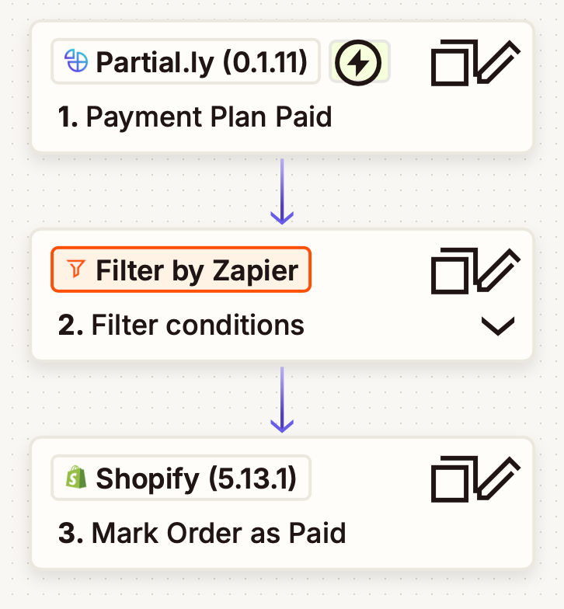Edit the Filter conditions step with pencil

(499, 270)
